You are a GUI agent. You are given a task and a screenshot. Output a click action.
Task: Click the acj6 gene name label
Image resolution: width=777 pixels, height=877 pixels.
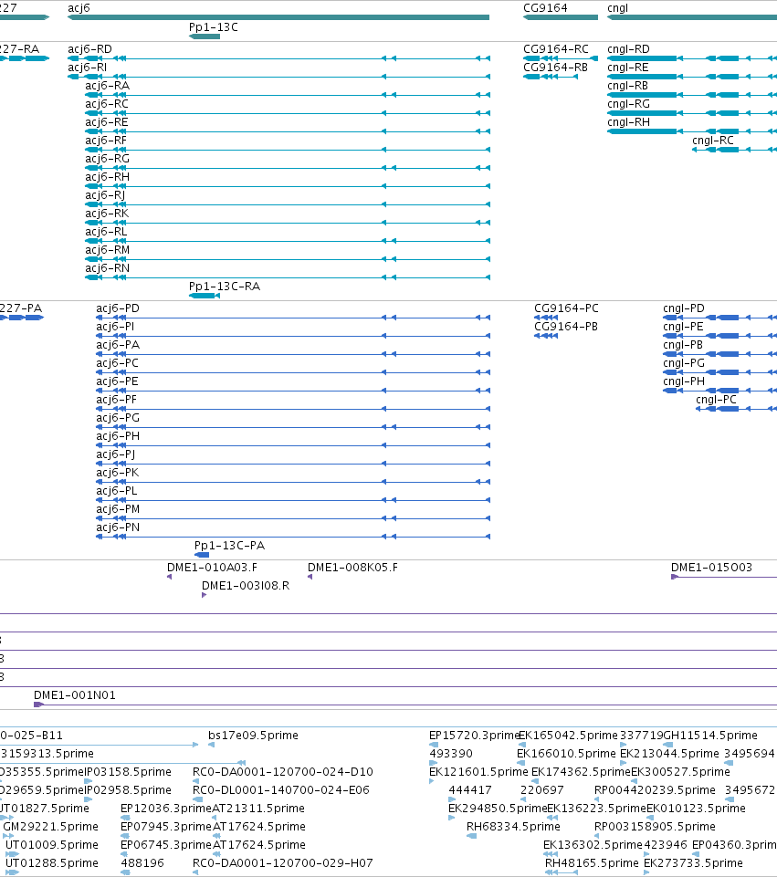[x=79, y=8]
